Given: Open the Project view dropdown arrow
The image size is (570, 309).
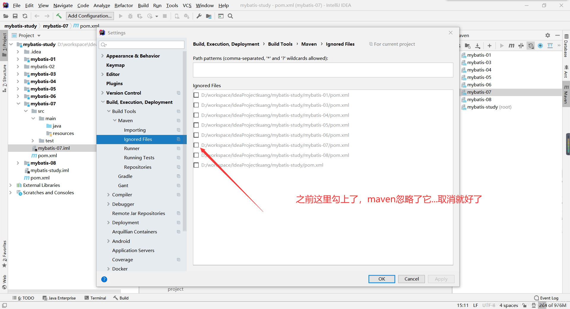Looking at the screenshot, I should [39, 36].
